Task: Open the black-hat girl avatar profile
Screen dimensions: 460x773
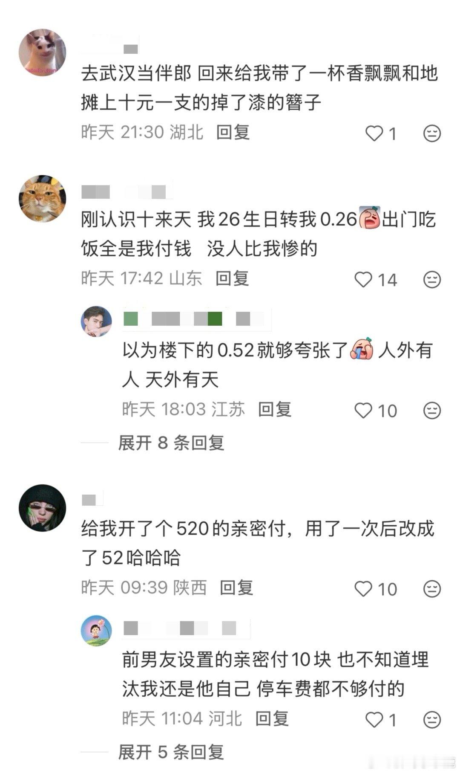Action: (42, 508)
